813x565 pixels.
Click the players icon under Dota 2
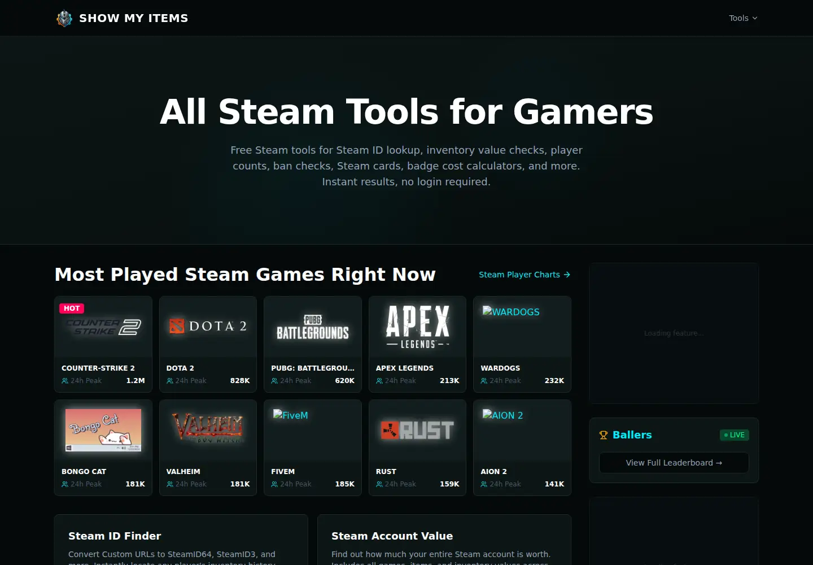(170, 381)
